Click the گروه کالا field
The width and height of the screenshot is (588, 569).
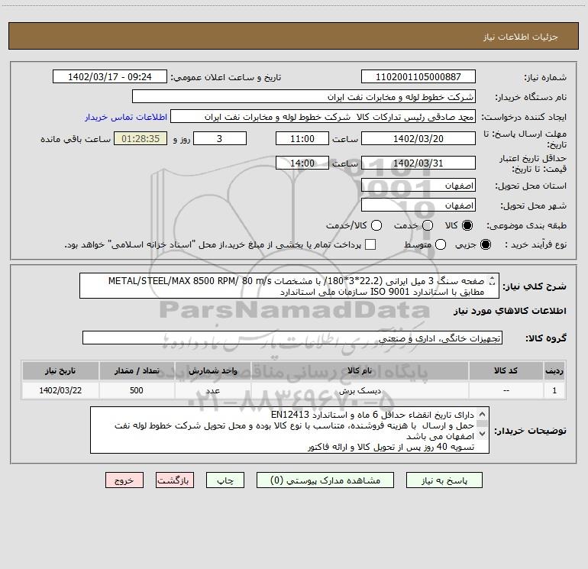[292, 338]
